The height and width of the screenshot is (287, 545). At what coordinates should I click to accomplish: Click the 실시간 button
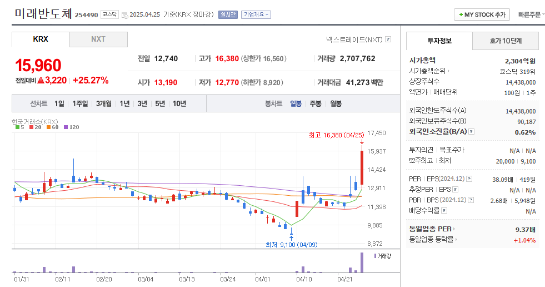pos(228,14)
